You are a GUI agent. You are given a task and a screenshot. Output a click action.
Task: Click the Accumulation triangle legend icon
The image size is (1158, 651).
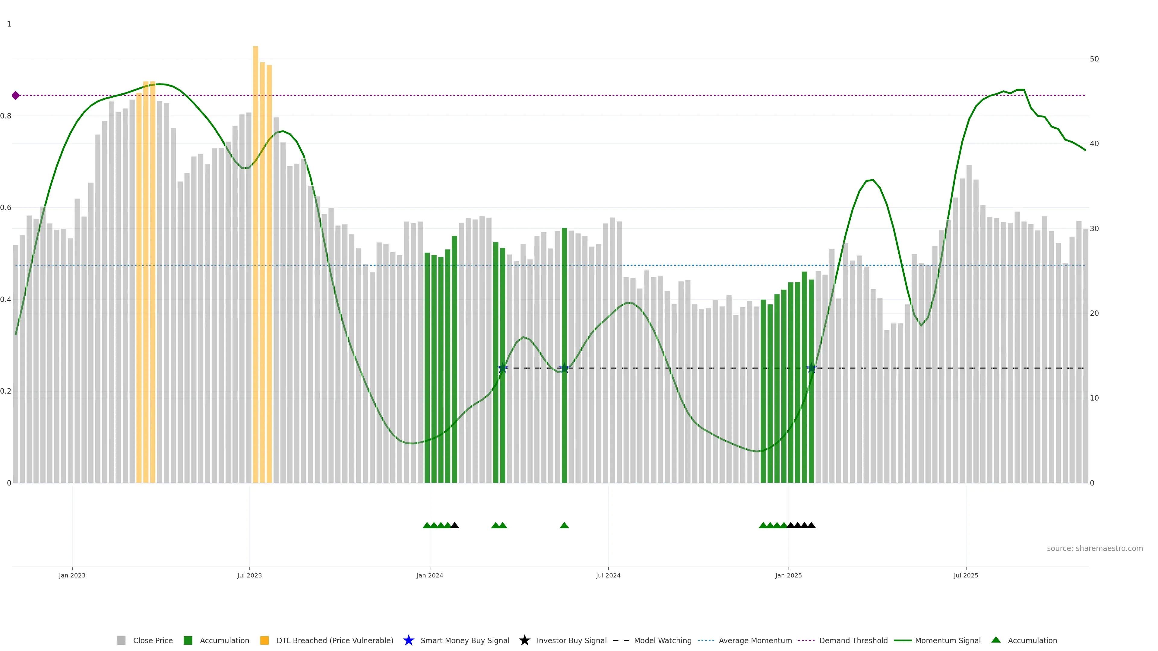tap(996, 640)
